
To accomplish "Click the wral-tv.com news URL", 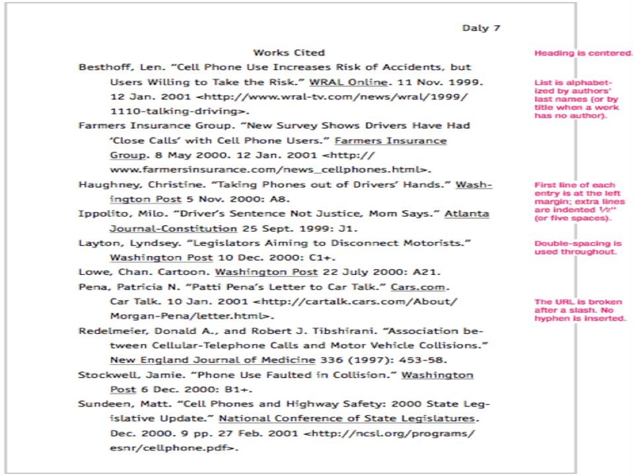I will [x=332, y=97].
